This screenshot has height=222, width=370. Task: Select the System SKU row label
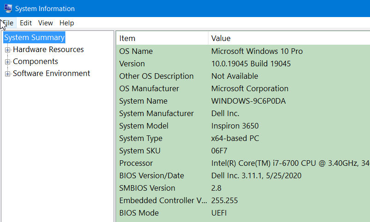140,151
